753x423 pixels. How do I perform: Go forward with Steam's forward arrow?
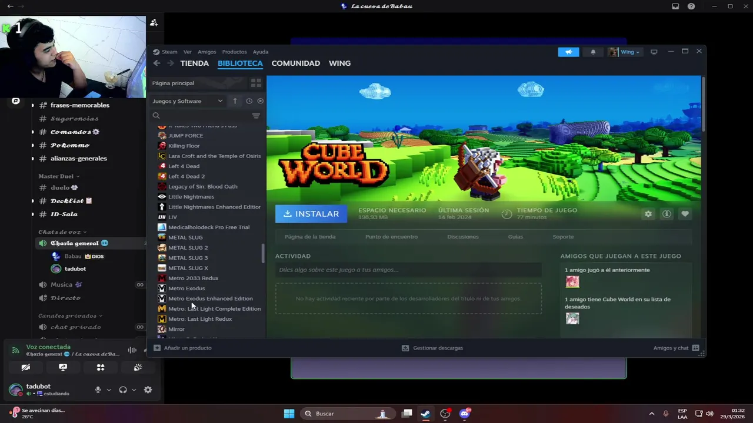click(170, 63)
